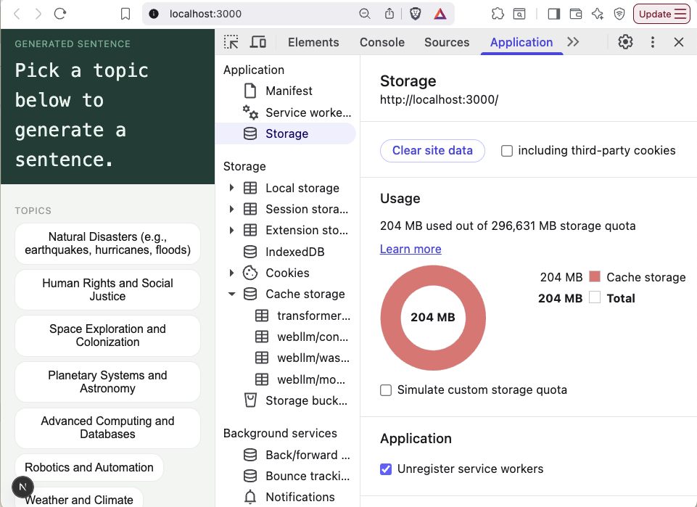Click the browser back arrow

pos(17,14)
